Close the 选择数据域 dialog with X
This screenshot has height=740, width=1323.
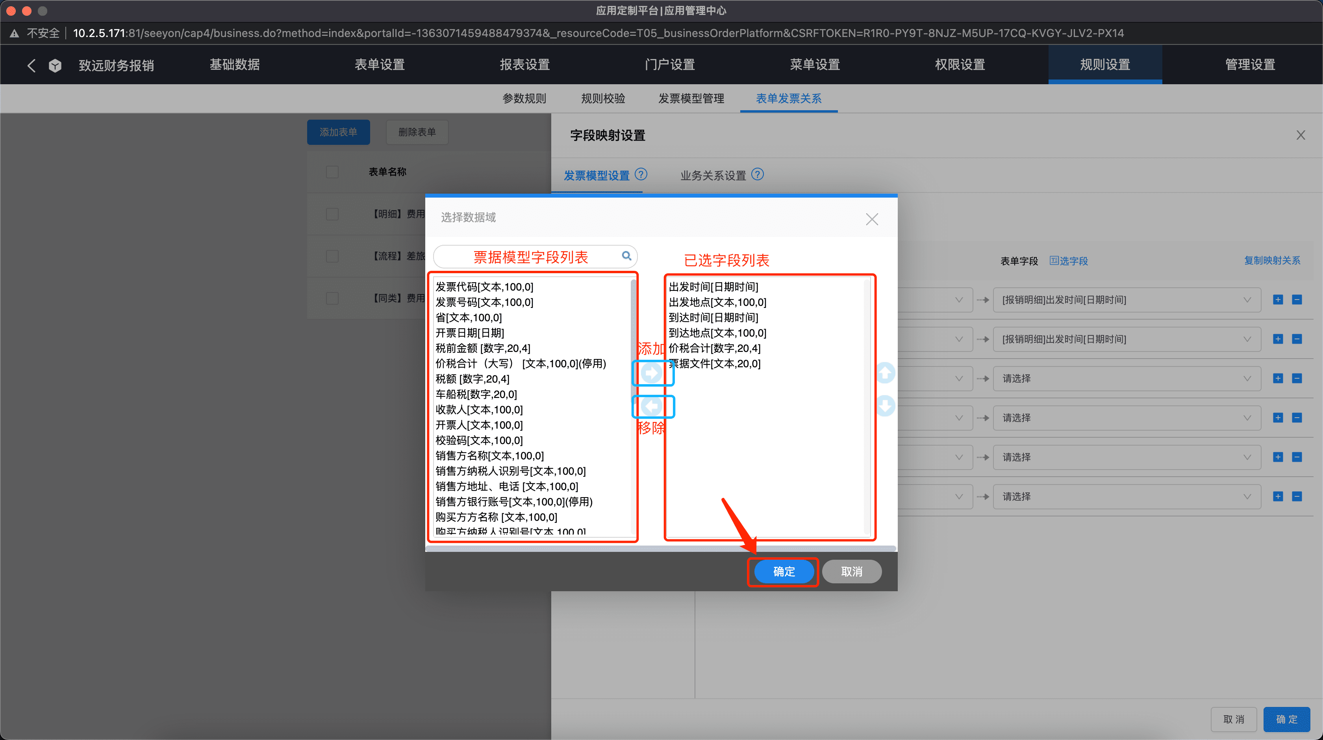(x=871, y=219)
